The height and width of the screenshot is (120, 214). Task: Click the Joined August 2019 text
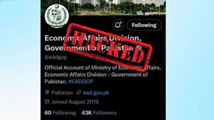75,102
